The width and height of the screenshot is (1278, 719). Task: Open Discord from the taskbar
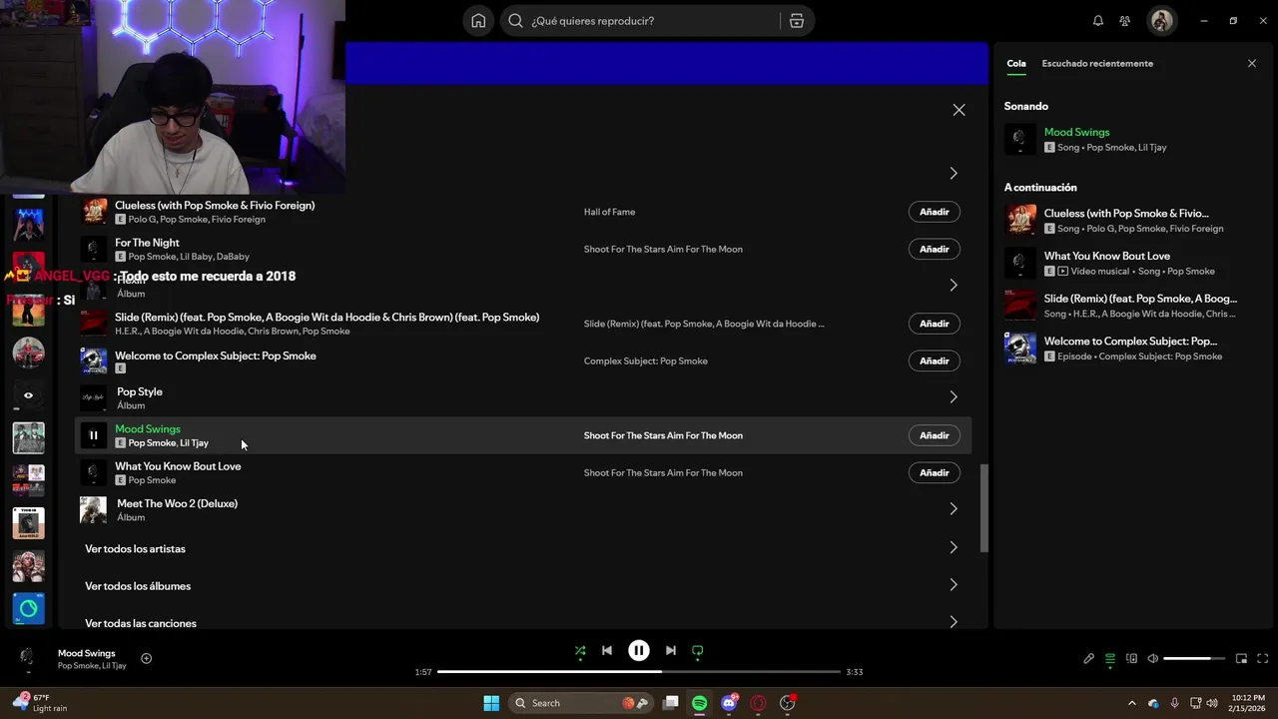730,703
